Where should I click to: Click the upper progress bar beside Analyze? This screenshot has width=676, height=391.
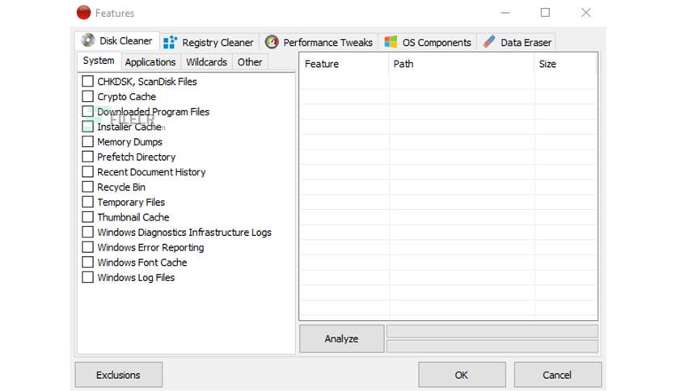492,331
